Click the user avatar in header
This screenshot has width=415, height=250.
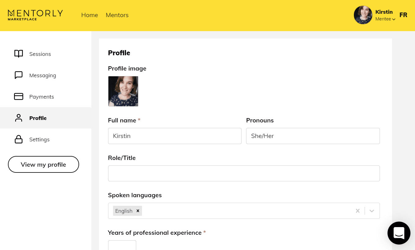[363, 15]
